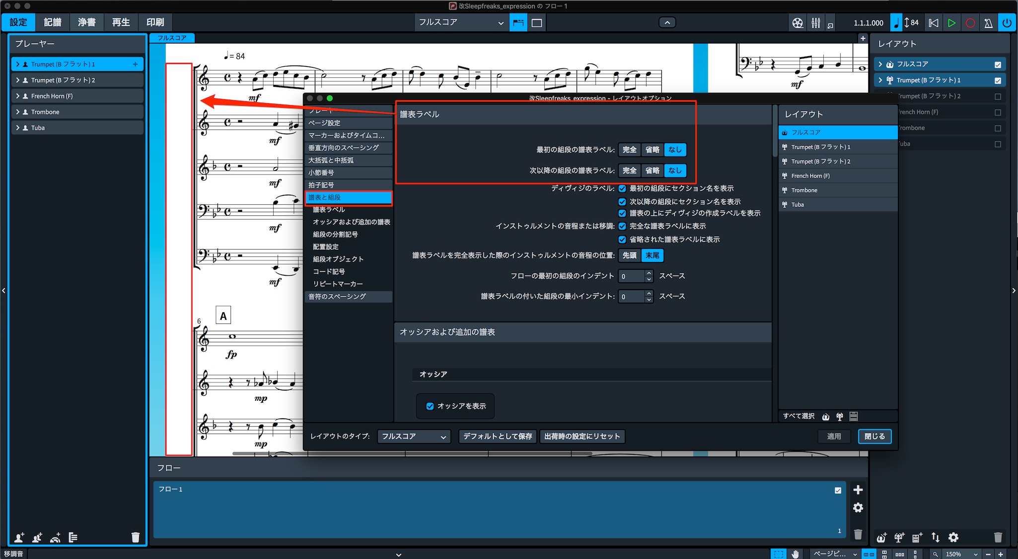Screen dimensions: 1018x559
Task: Click the quarter-note time display icon
Action: 896,23
